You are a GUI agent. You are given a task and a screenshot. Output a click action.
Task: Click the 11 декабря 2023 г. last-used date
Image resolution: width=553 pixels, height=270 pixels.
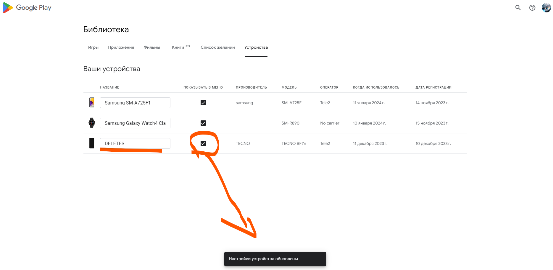click(370, 143)
